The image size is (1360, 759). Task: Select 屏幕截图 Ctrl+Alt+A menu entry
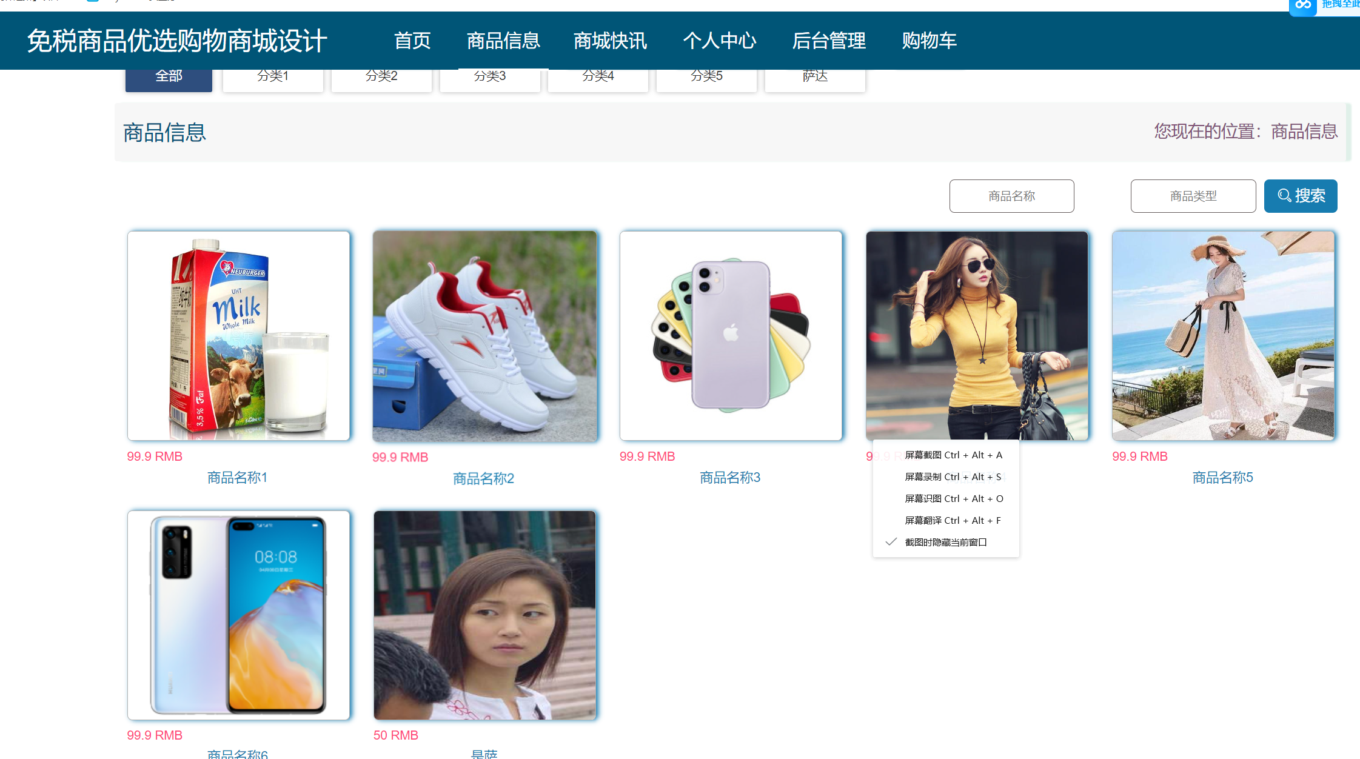pos(953,455)
